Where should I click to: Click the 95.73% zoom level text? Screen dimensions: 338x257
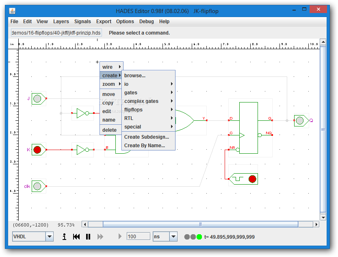pos(66,225)
